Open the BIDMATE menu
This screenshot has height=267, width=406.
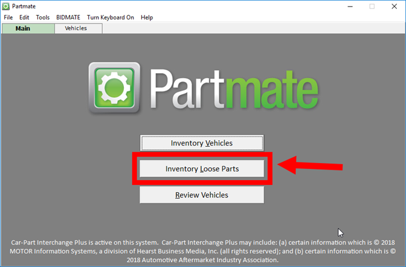point(68,18)
